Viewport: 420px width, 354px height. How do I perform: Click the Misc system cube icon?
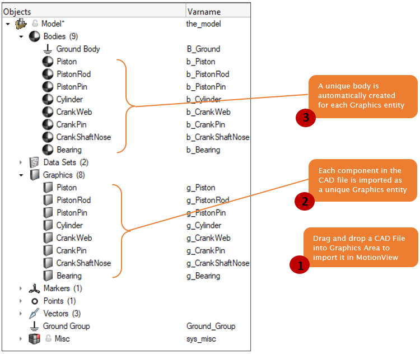[34, 339]
